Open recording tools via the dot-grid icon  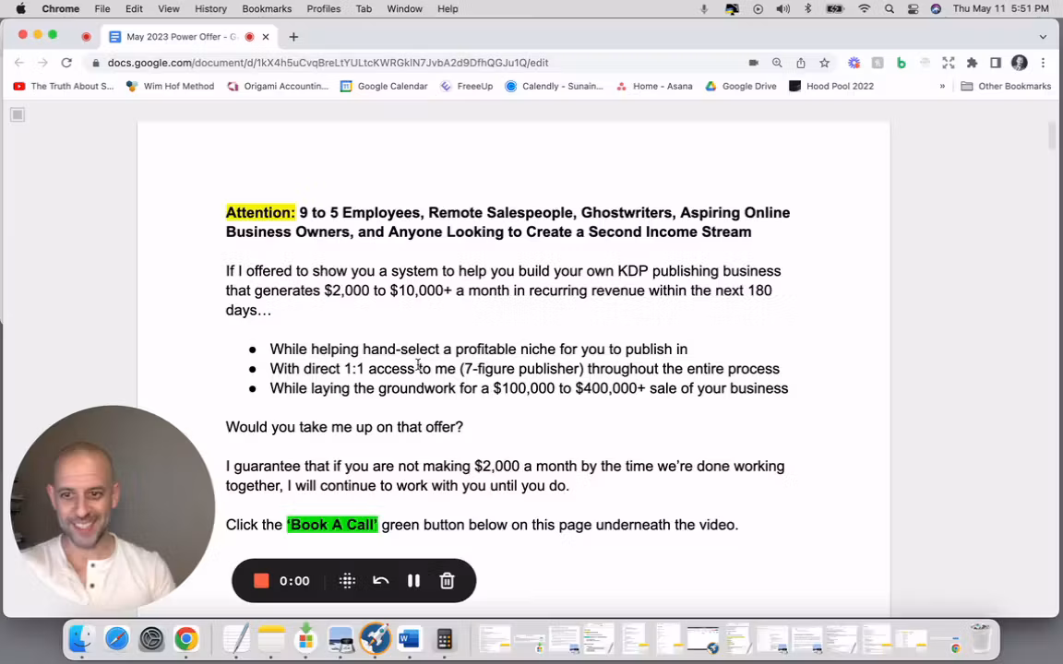(x=347, y=580)
